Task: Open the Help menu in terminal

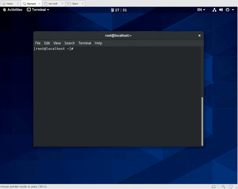Action: click(98, 43)
